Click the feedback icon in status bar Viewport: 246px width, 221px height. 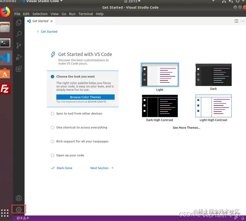[x=236, y=218]
